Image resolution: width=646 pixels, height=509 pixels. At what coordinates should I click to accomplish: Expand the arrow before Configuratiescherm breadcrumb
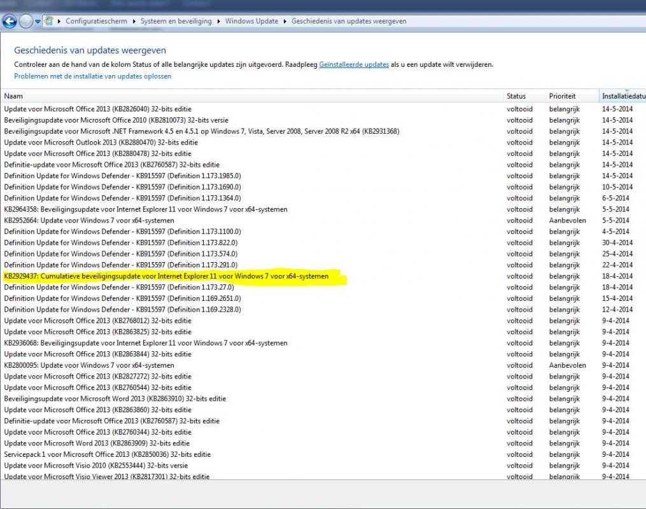pos(60,21)
